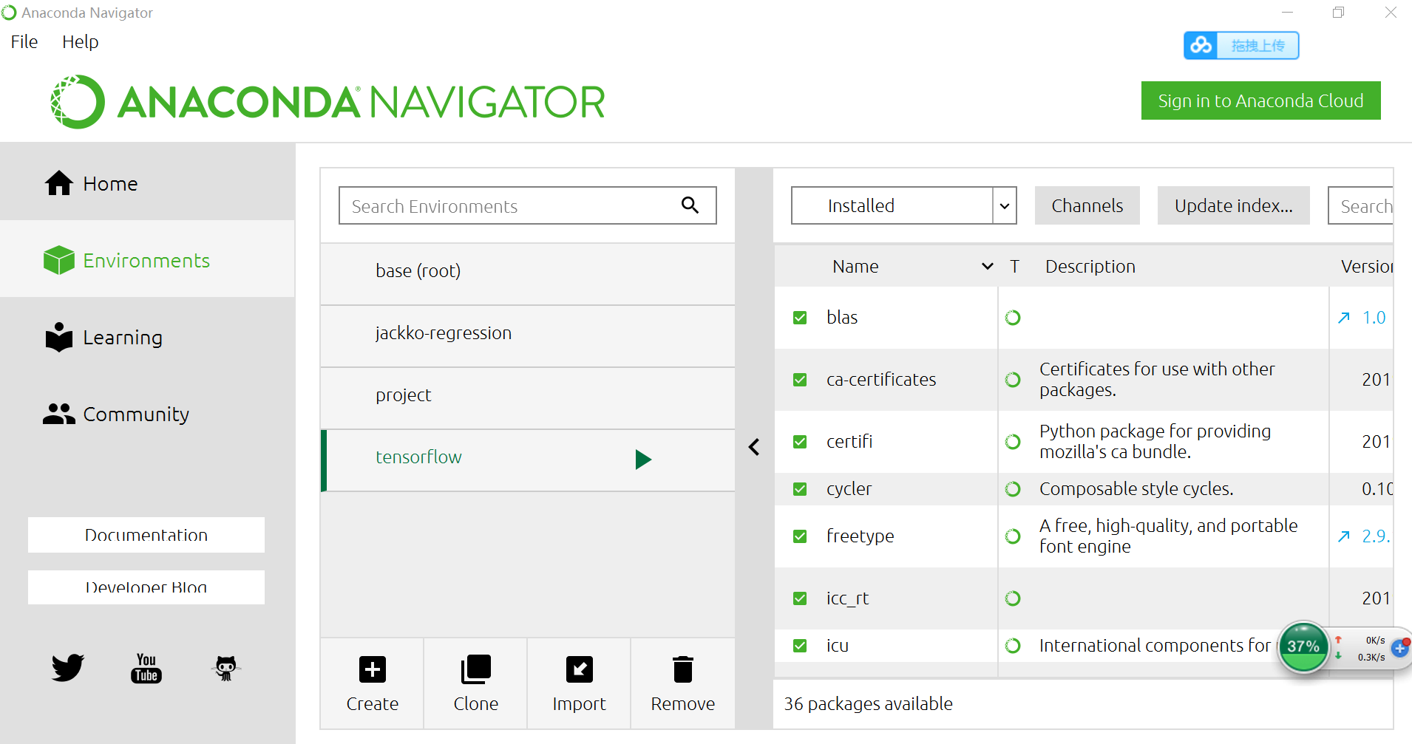1412x744 pixels.
Task: Focus the Search Packages field
Action: coord(1361,205)
